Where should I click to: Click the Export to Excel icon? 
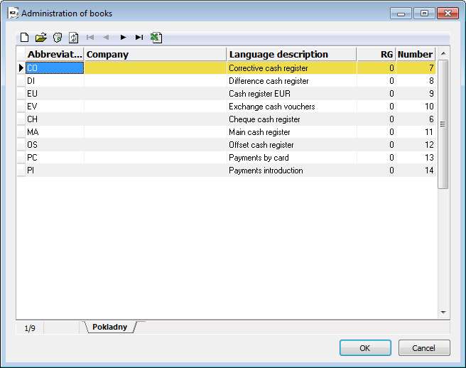click(156, 38)
